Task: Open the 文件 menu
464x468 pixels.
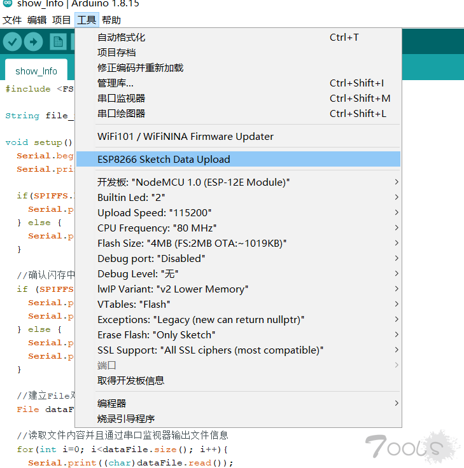Action: [x=12, y=20]
